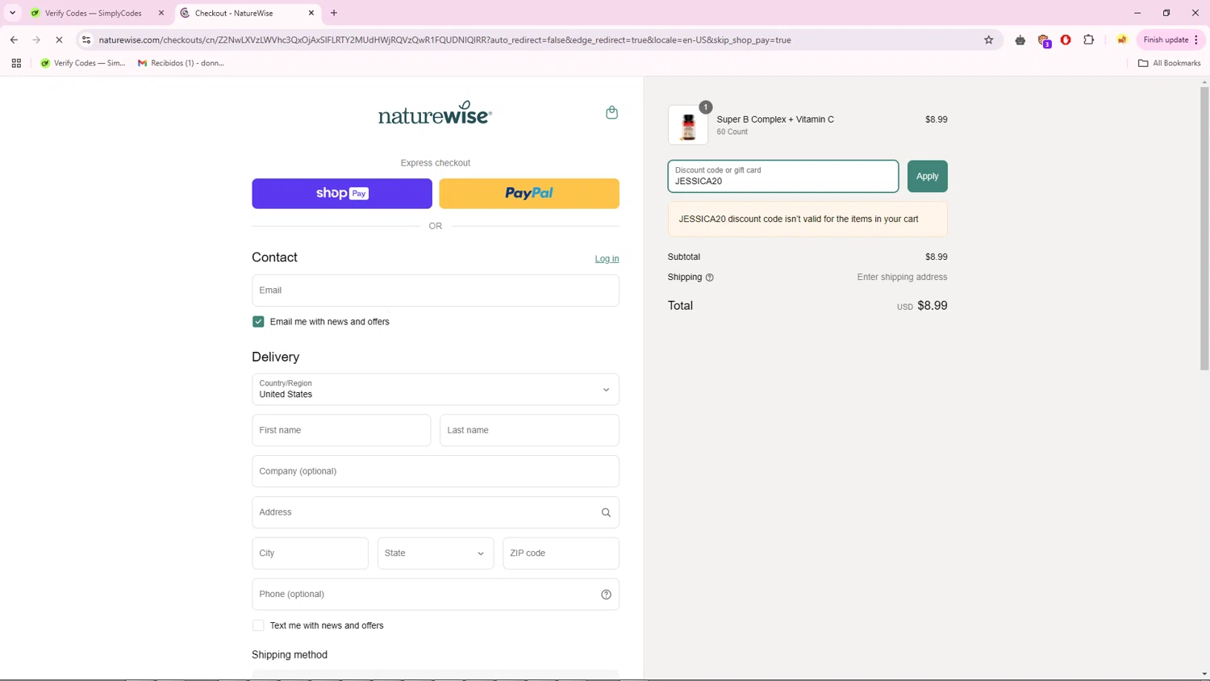Stop loading the page

pos(59,40)
